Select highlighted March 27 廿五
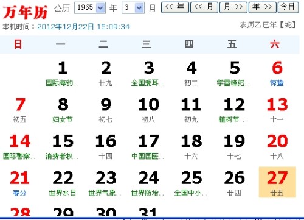Screen dimensions: 304x220 click(277, 182)
